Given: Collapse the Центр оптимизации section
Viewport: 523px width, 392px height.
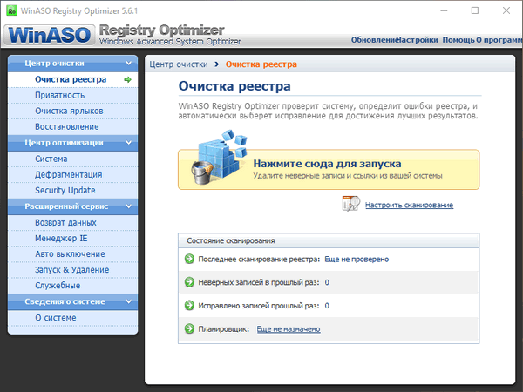Looking at the screenshot, I should coord(129,143).
